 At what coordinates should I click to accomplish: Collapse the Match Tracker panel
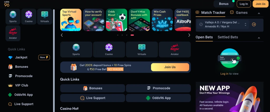coord(259,13)
